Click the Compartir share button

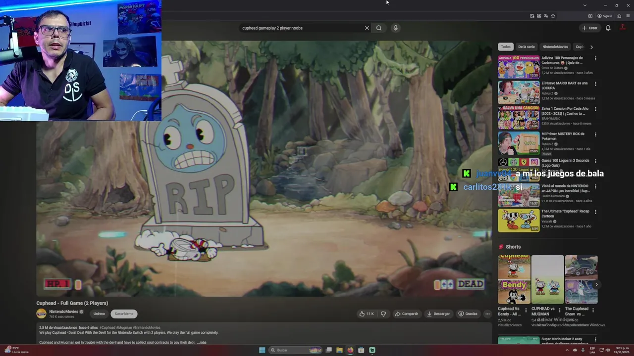pyautogui.click(x=406, y=314)
